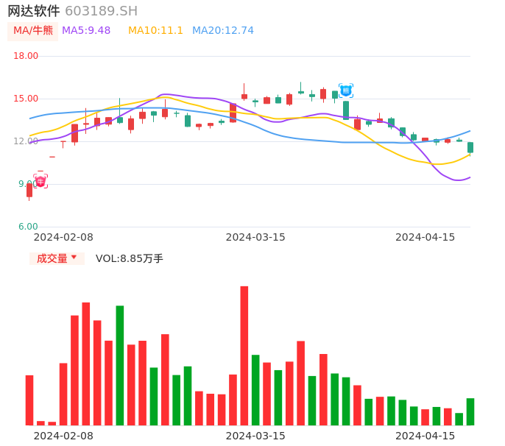
Task: Click 2024-02-08 date under volume chart
Action: click(63, 436)
